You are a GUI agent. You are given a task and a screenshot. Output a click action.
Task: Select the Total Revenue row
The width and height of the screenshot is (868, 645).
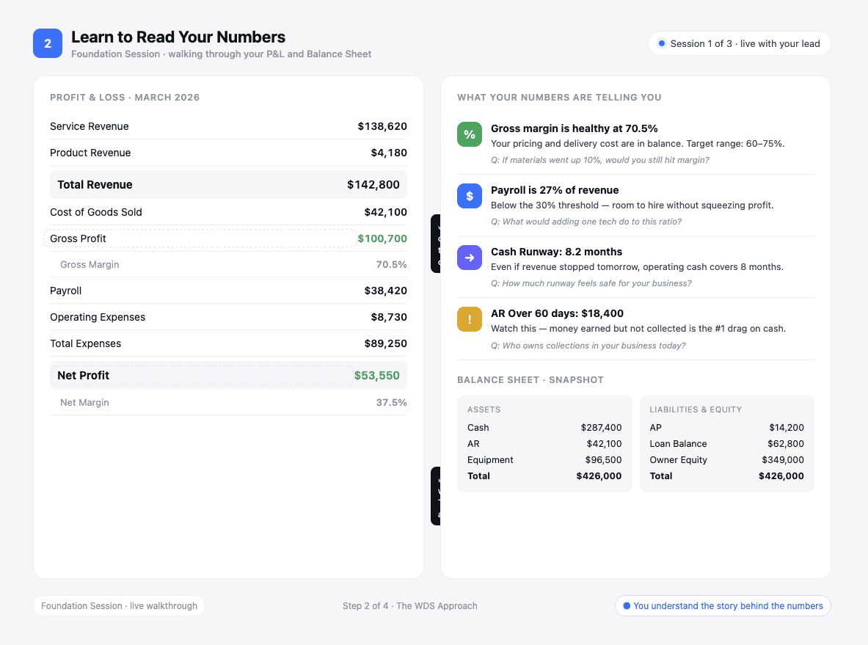(x=229, y=184)
